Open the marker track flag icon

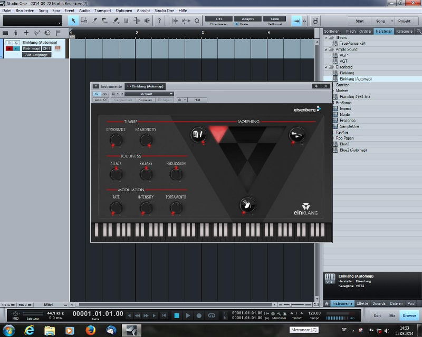(x=58, y=33)
